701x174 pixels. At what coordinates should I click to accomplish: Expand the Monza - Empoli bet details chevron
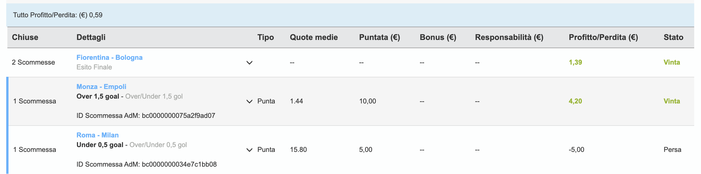pyautogui.click(x=249, y=101)
